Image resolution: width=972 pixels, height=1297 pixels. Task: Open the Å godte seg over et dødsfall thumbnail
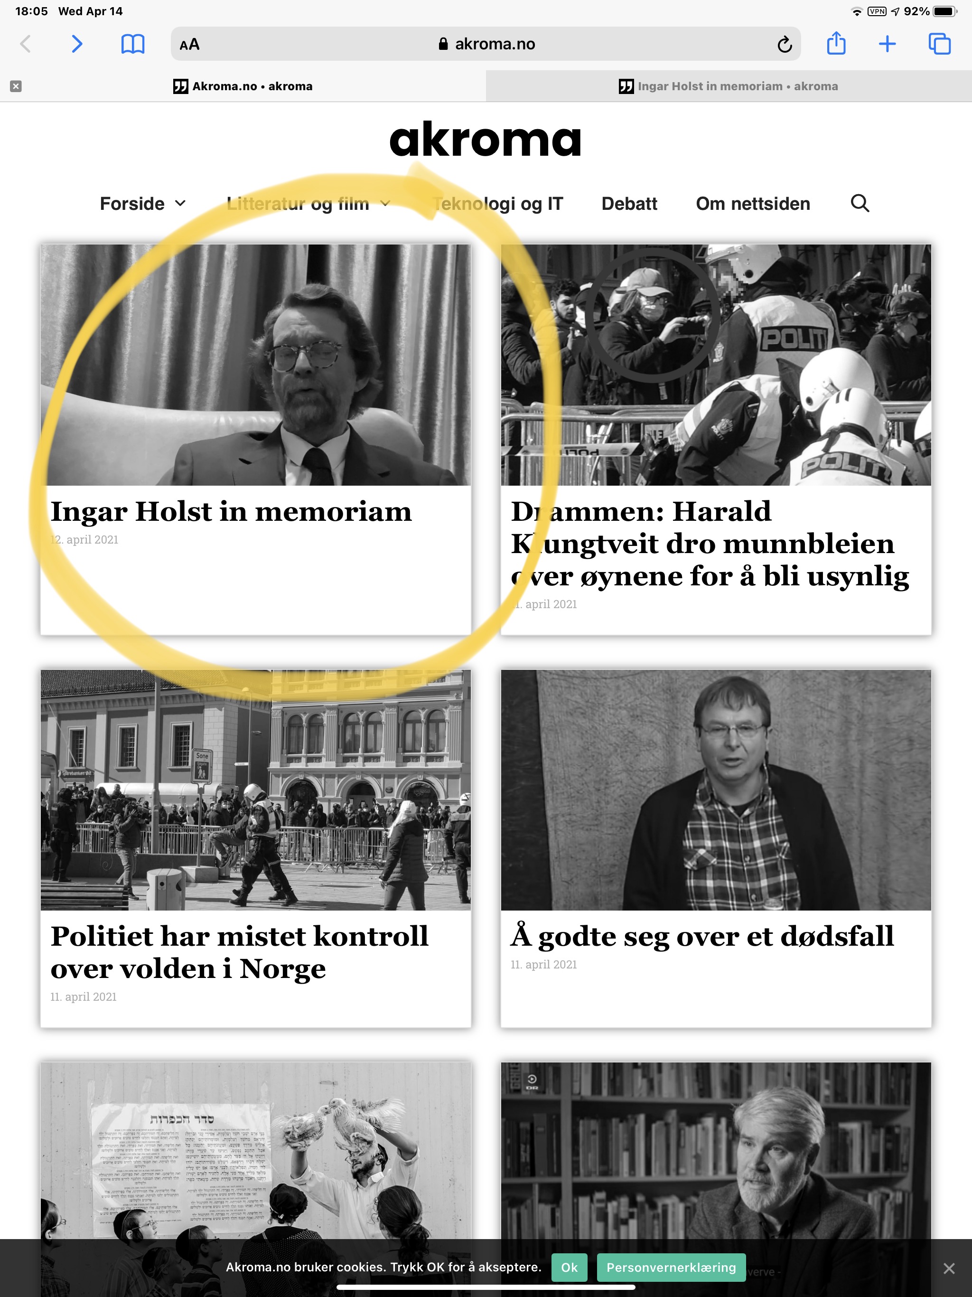pos(716,790)
